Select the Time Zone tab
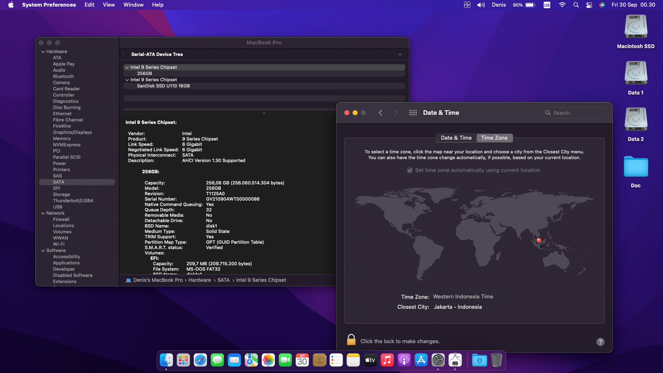The height and width of the screenshot is (373, 663). tap(494, 138)
